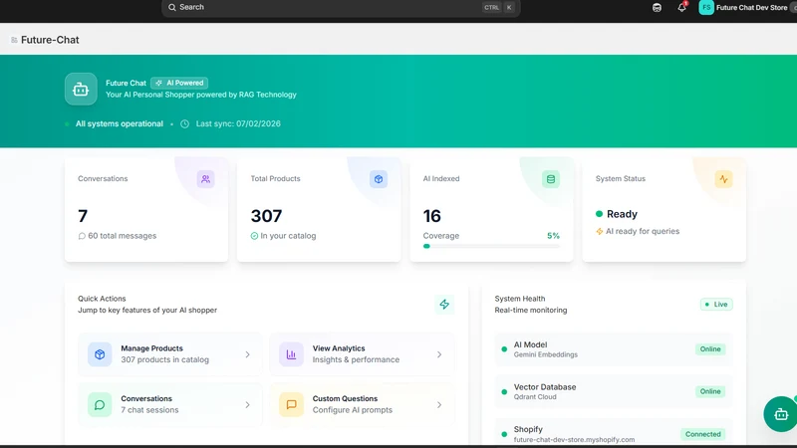797x448 pixels.
Task: Click the Quick Actions lightning icon
Action: (x=444, y=305)
